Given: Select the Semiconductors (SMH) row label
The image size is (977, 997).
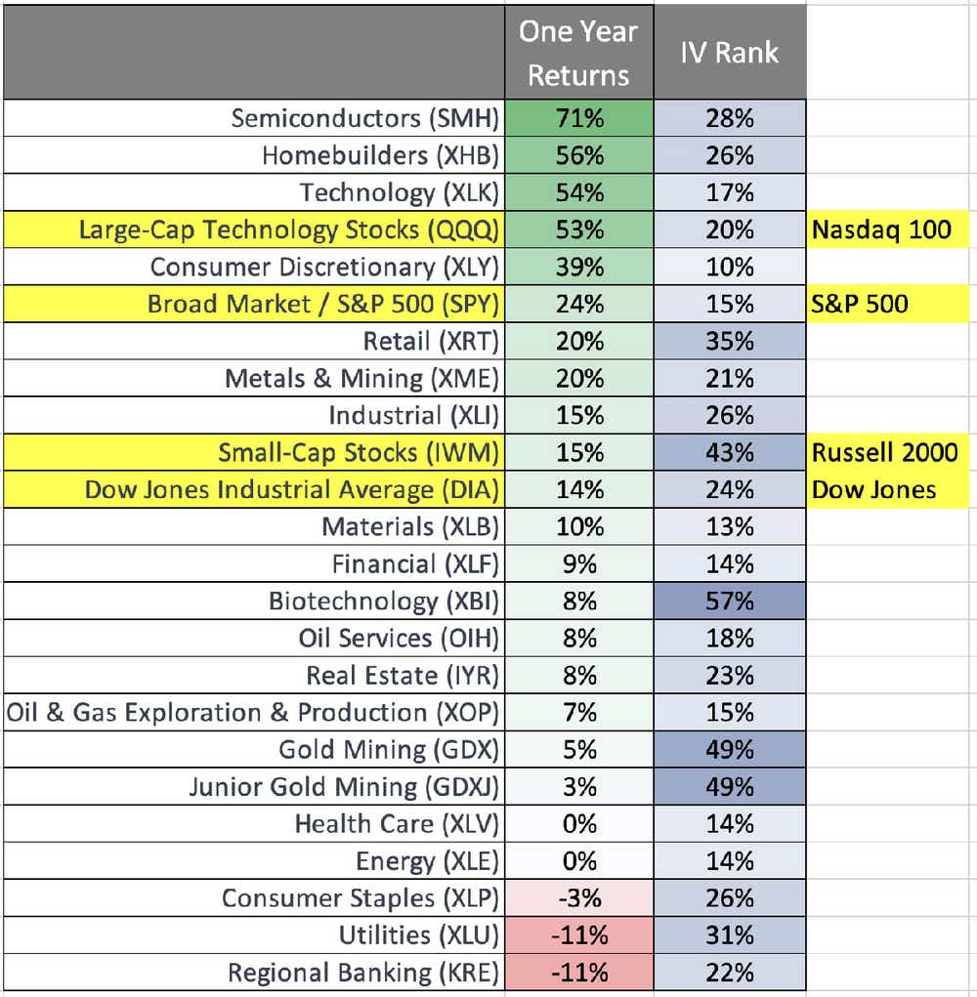Looking at the screenshot, I should (x=365, y=118).
